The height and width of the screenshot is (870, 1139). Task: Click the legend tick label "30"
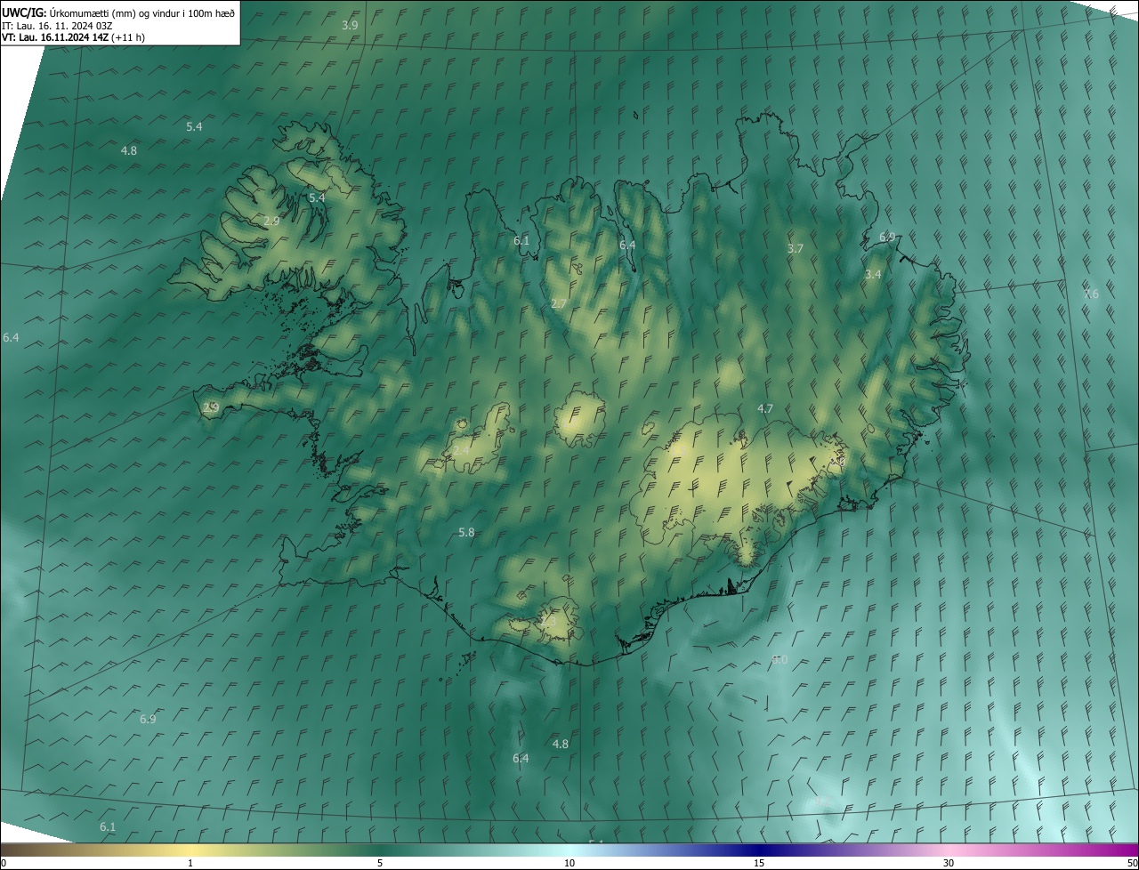pyautogui.click(x=949, y=863)
